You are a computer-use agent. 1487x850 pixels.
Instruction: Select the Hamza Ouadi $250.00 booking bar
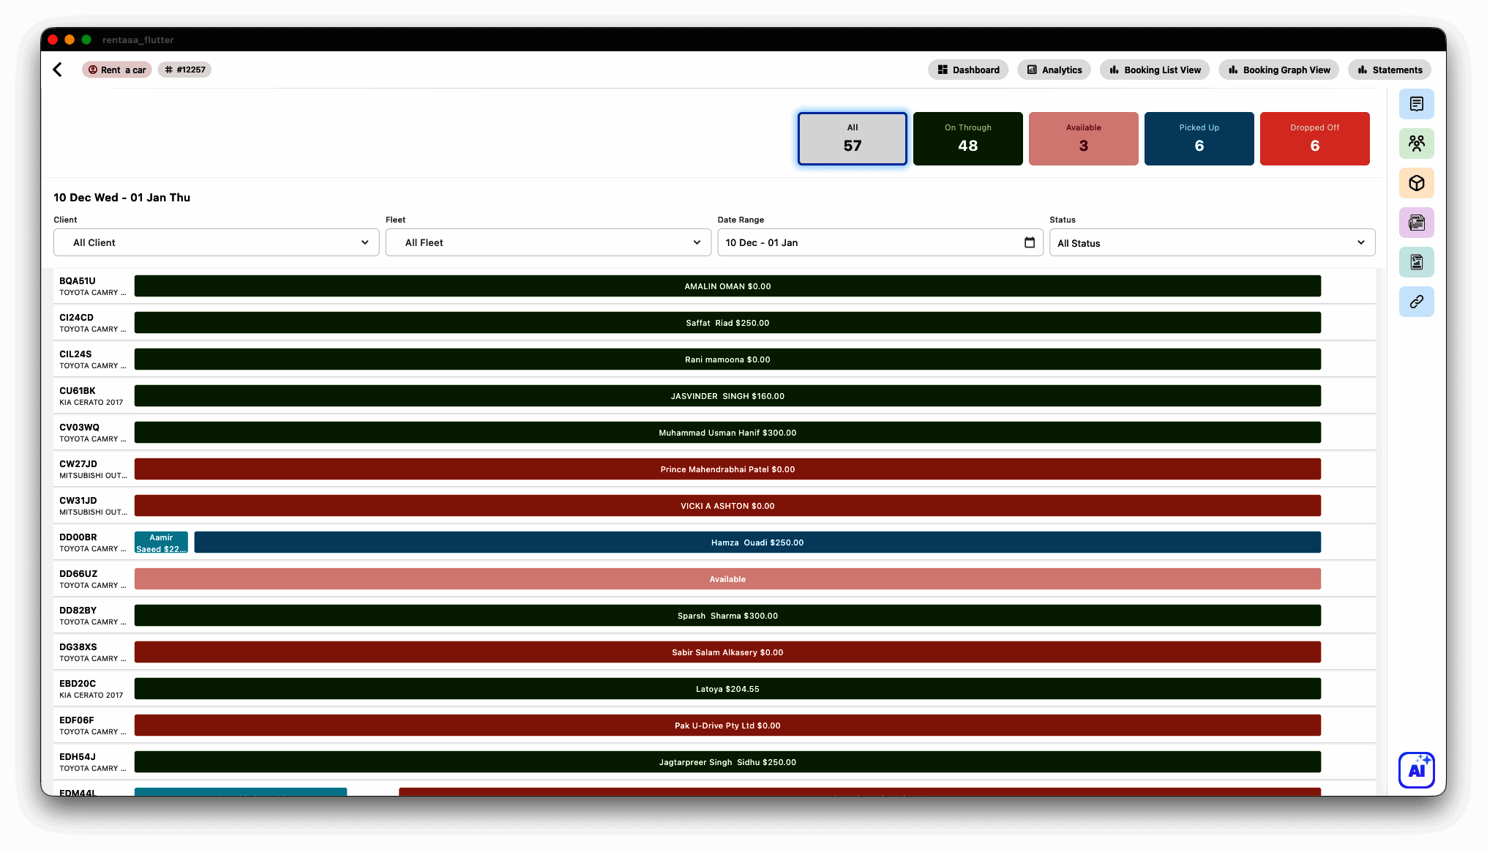(x=757, y=543)
